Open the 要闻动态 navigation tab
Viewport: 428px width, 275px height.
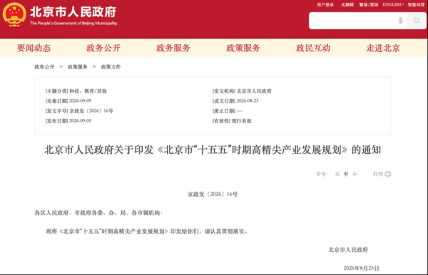coord(34,48)
